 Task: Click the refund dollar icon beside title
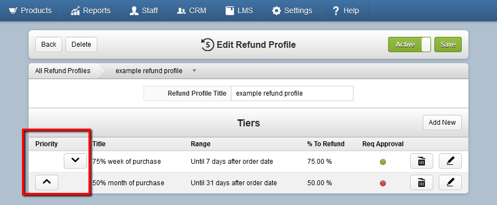208,45
